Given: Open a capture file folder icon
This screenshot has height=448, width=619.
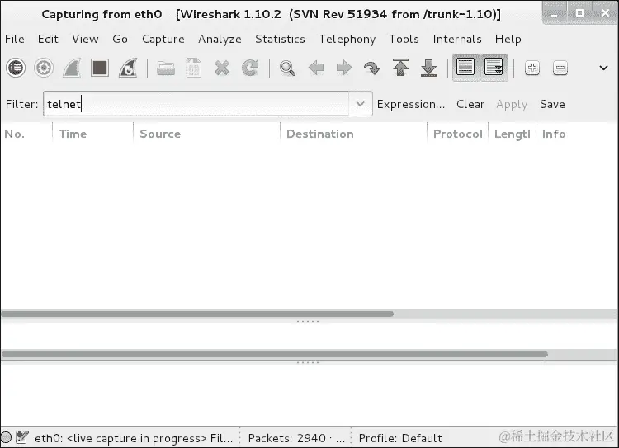Looking at the screenshot, I should [x=166, y=68].
